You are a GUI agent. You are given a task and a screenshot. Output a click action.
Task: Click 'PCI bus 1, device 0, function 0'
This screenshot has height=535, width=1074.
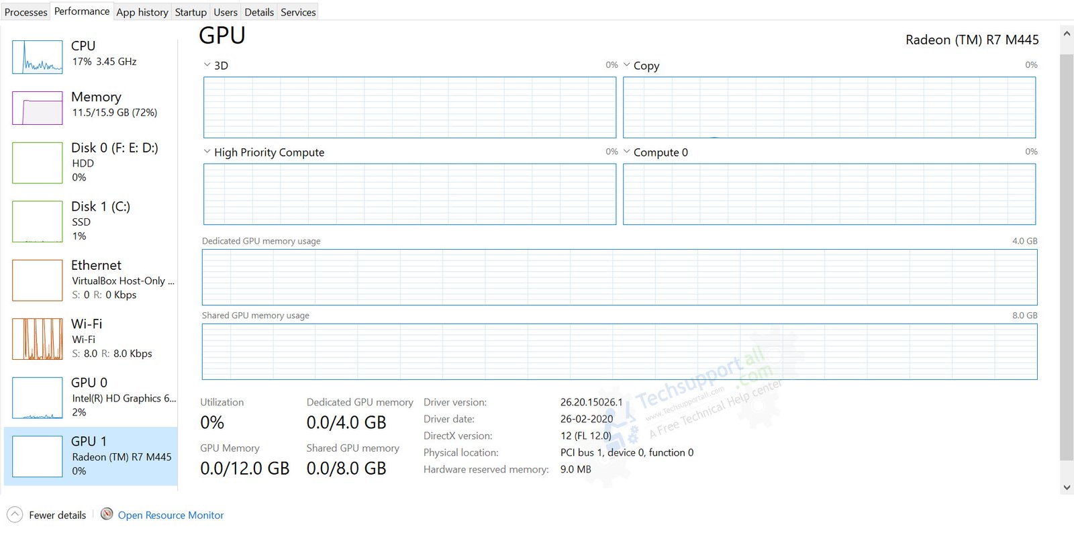[627, 452]
